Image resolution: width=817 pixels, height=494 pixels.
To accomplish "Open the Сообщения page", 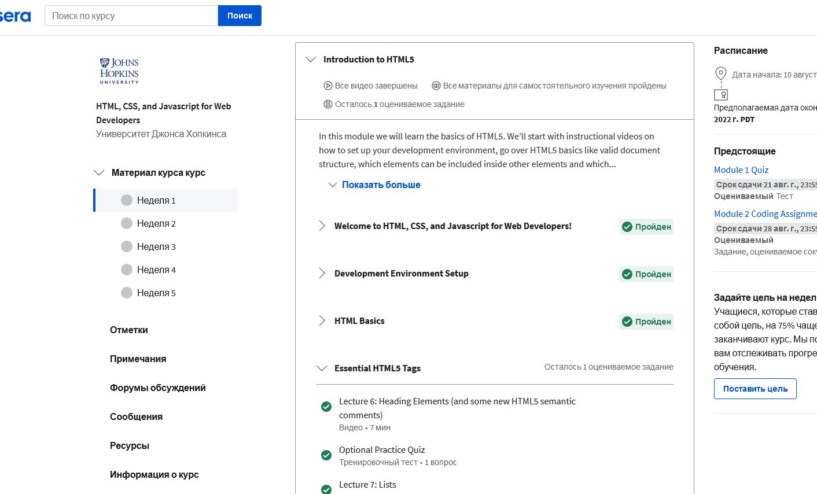I will pyautogui.click(x=137, y=416).
